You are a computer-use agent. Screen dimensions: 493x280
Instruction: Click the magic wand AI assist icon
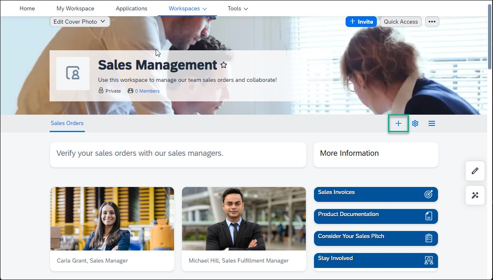475,195
